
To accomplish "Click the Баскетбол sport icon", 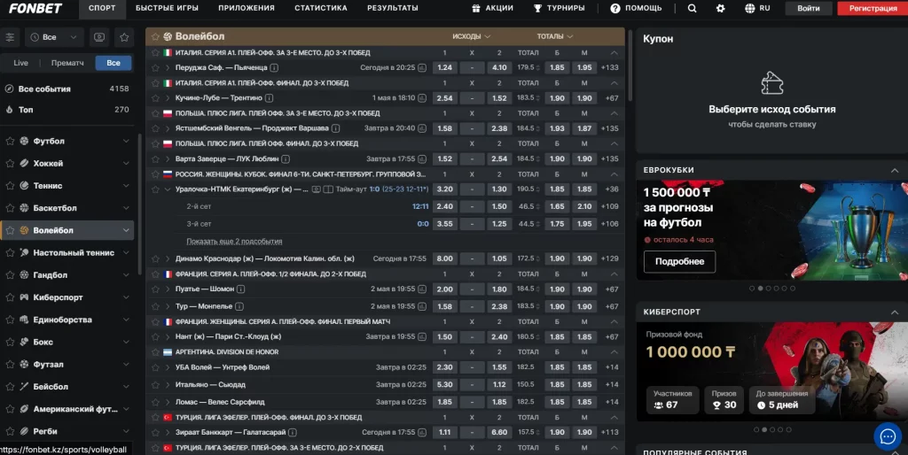I will (x=24, y=207).
